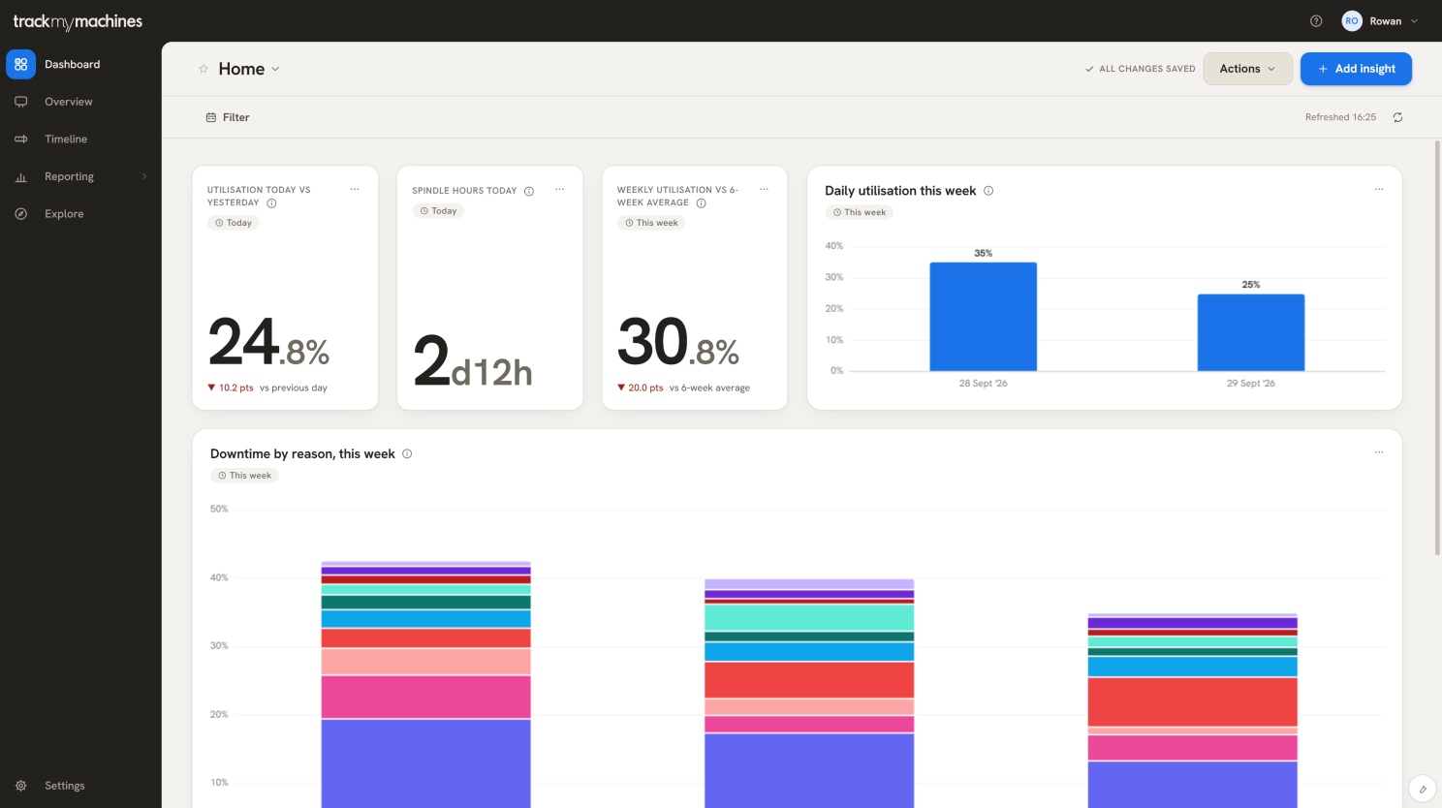Screen dimensions: 1442x808
Task: Click '10.2 pts' change indicator
Action: (x=231, y=388)
